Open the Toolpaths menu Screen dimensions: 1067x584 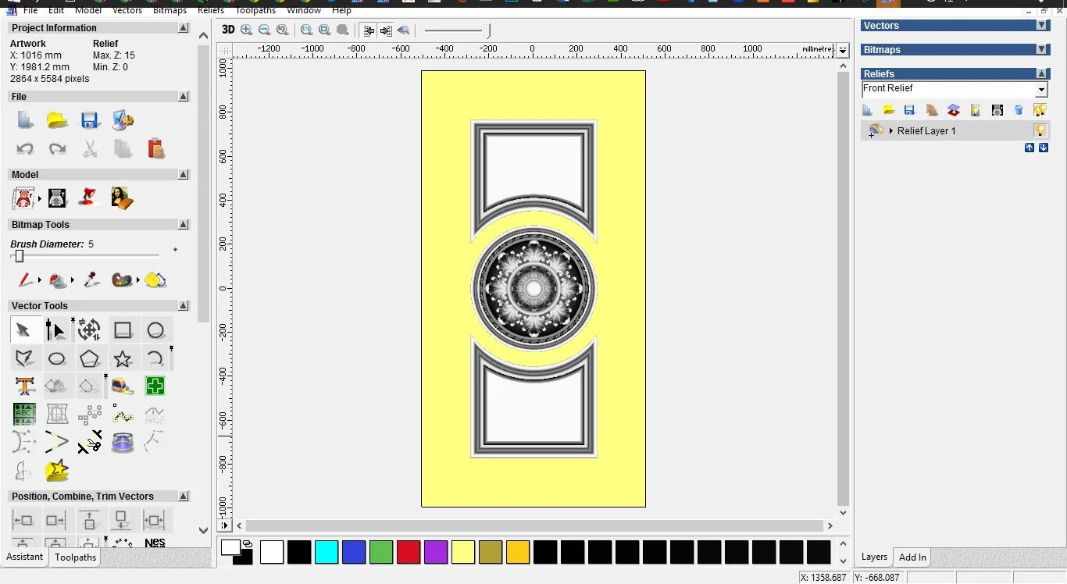pyautogui.click(x=255, y=10)
